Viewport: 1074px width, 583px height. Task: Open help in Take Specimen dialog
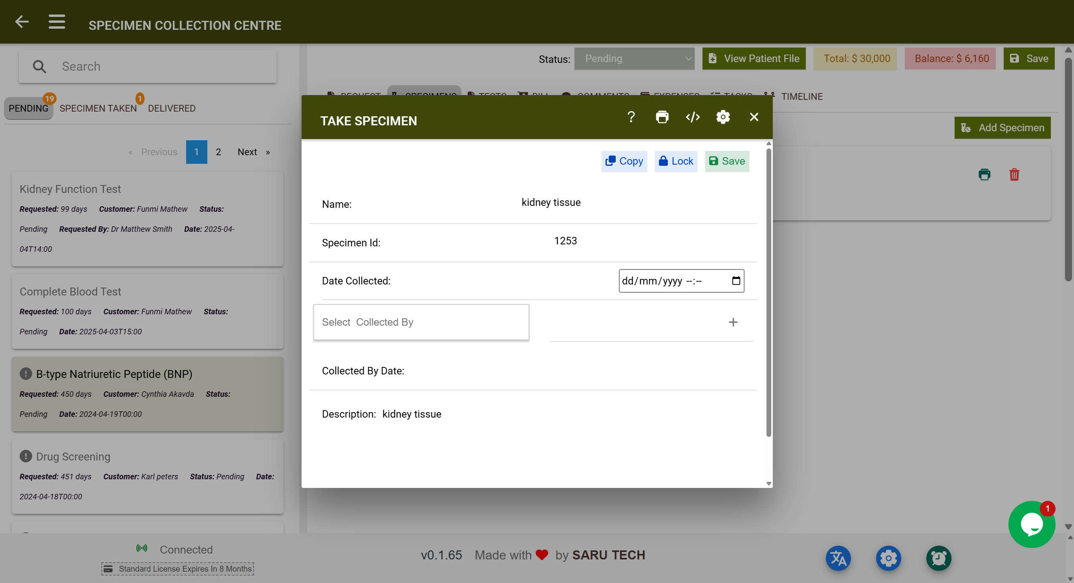click(631, 117)
